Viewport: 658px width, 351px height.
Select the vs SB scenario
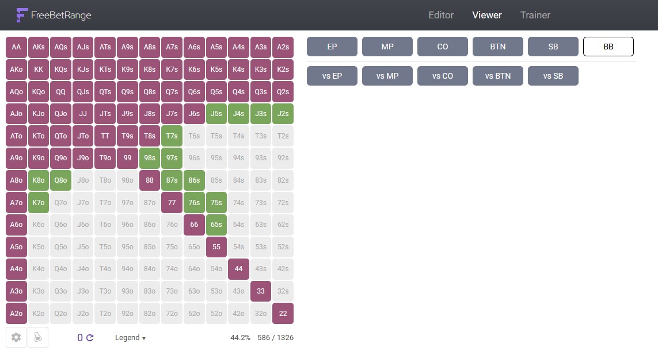coord(553,76)
